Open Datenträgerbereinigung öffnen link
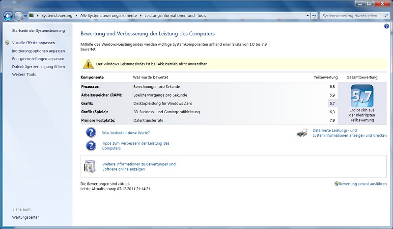393x229 pixels. (x=38, y=67)
